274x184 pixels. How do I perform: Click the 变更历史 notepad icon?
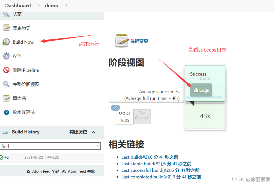(6, 28)
